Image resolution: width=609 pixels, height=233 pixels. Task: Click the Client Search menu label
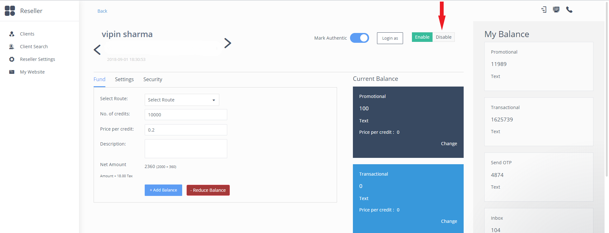[34, 47]
